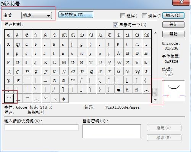
Task: Click the 根据括号 description text
Action: tap(36, 112)
